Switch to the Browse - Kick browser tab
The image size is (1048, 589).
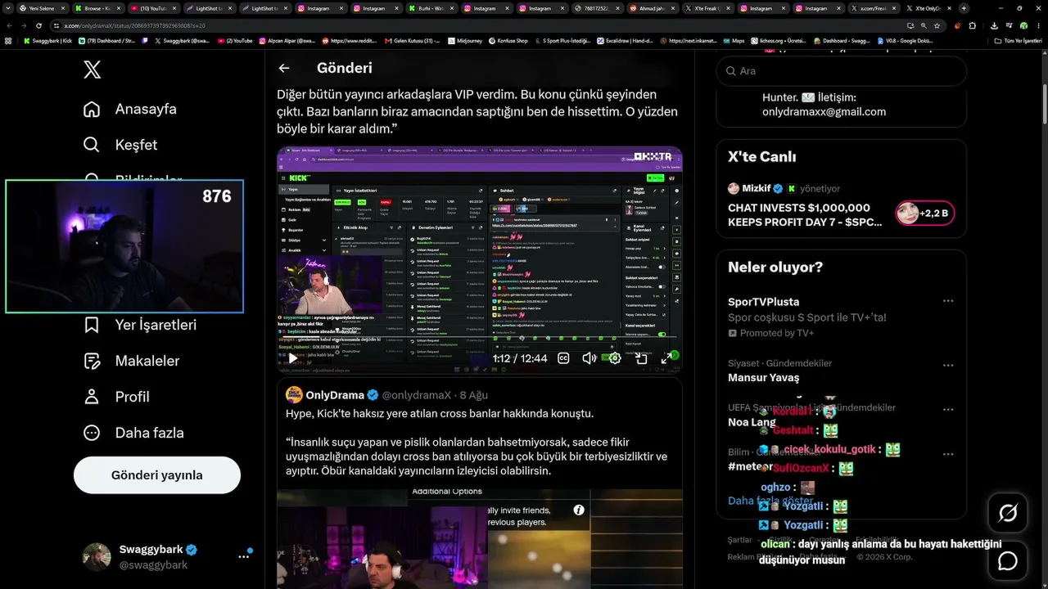[97, 8]
